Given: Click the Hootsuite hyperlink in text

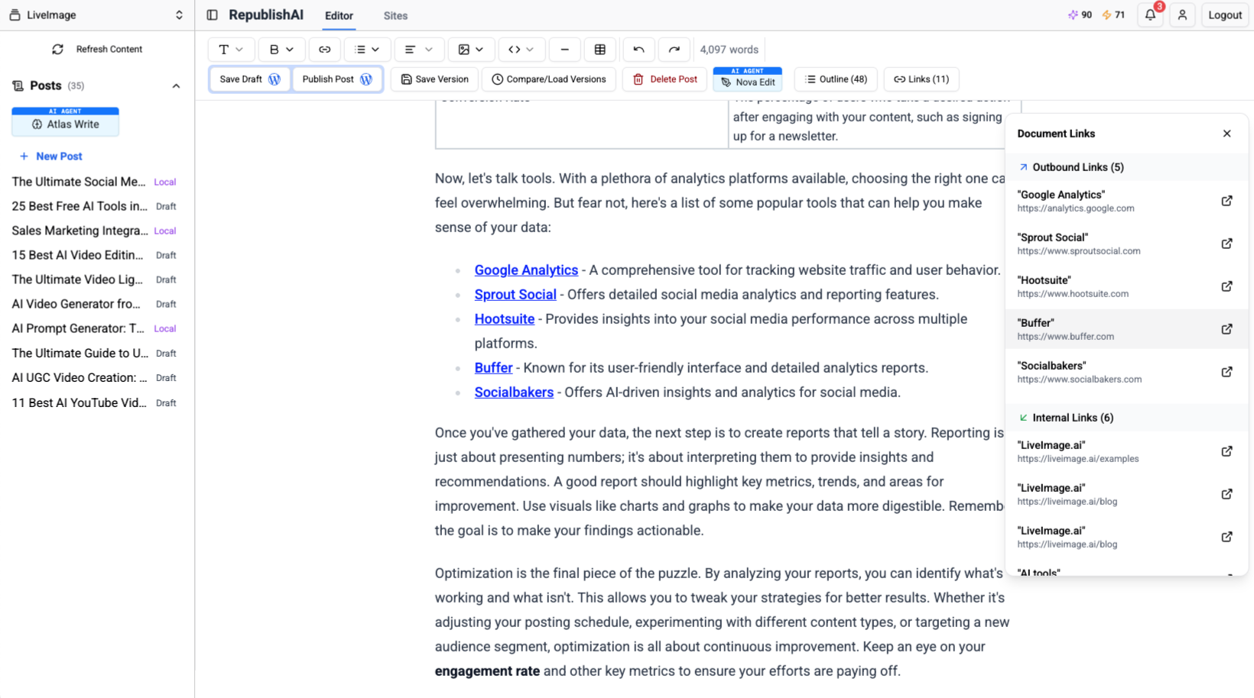Looking at the screenshot, I should pos(505,319).
